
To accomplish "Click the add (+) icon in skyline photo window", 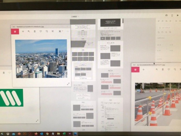I will pos(23,31).
